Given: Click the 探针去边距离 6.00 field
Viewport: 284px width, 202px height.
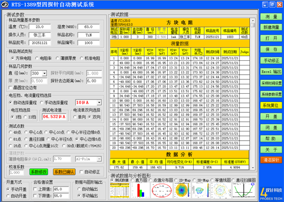Looking at the screenshot, I should [94, 81].
